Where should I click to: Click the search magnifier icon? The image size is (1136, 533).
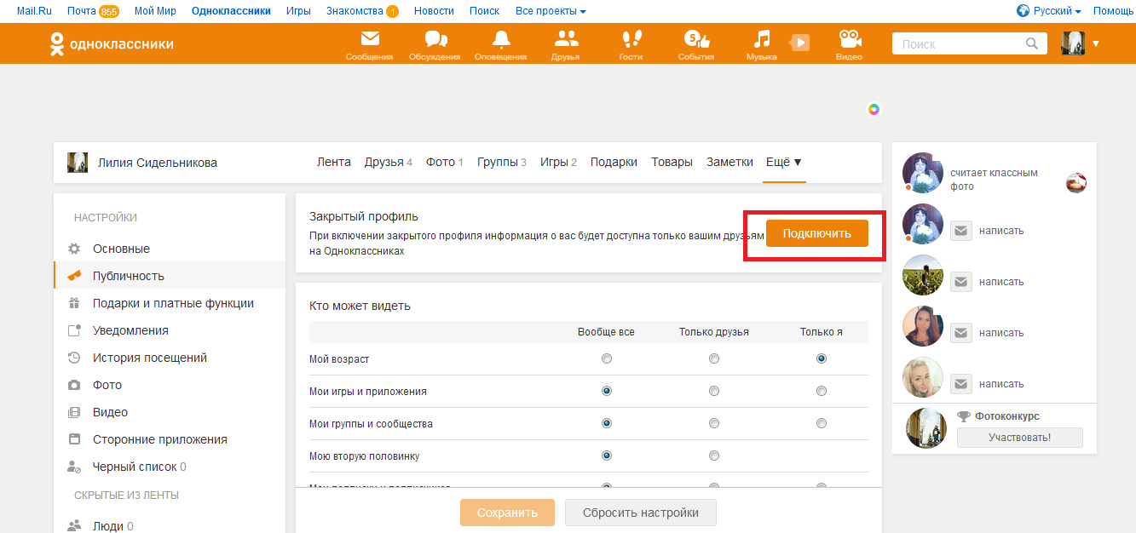(x=1032, y=44)
